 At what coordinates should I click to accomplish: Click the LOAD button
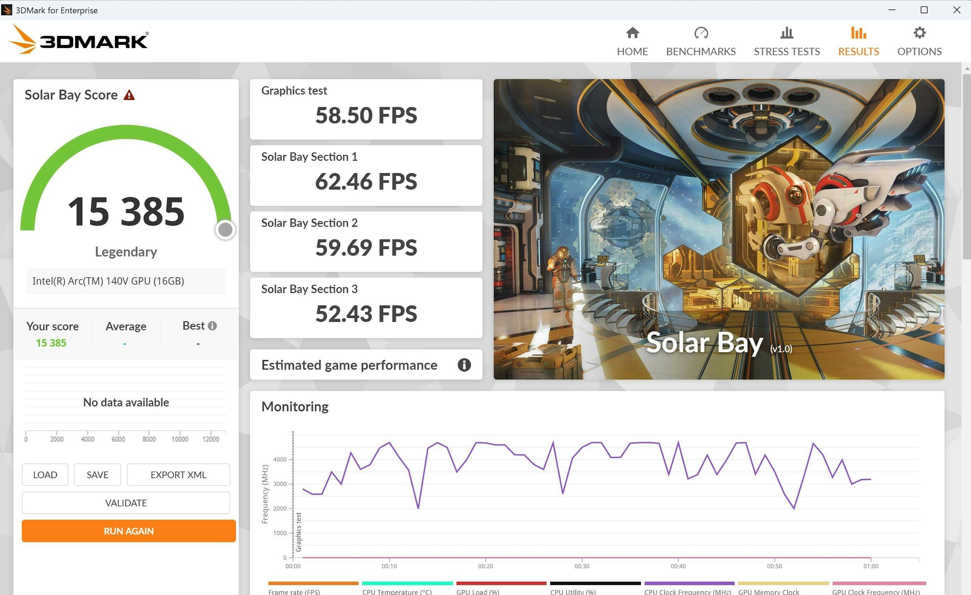(x=45, y=474)
